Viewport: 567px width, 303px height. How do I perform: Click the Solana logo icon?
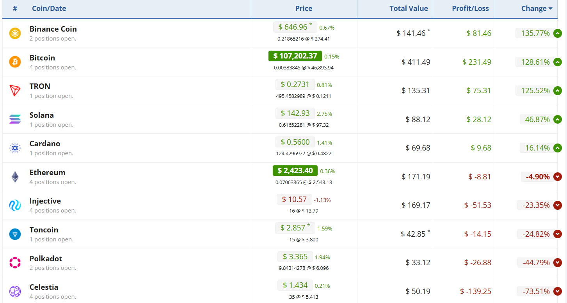[x=15, y=119]
